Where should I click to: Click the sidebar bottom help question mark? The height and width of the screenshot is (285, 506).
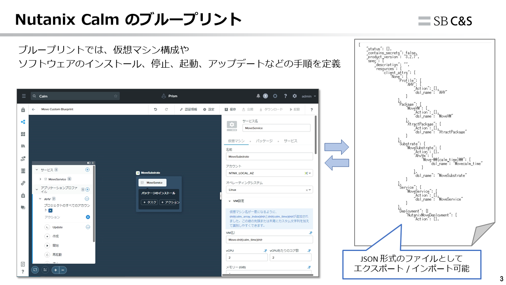23,272
